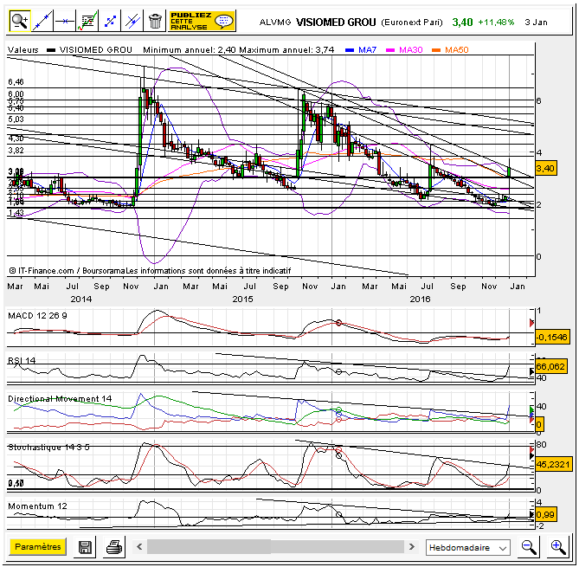Click the printer icon
The image size is (579, 567).
114,547
